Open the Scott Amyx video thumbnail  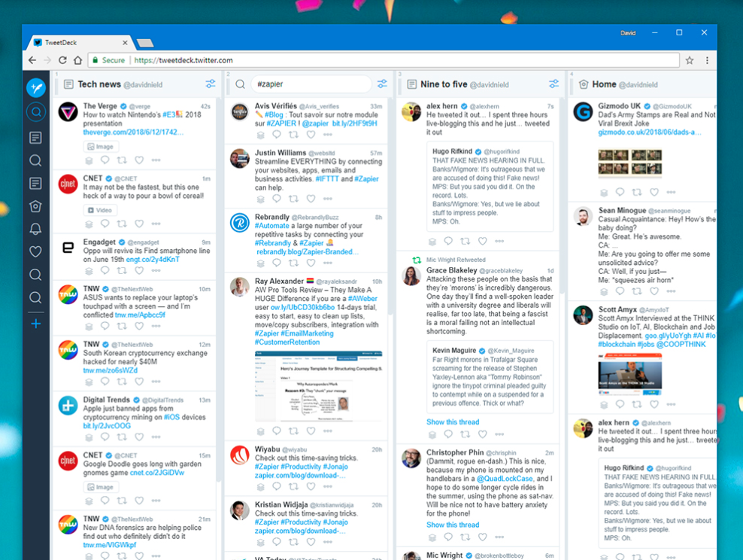point(629,375)
